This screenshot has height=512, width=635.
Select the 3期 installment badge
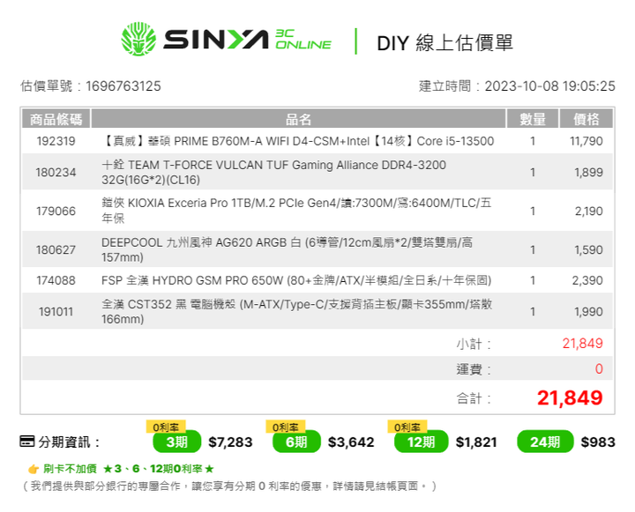tap(177, 442)
